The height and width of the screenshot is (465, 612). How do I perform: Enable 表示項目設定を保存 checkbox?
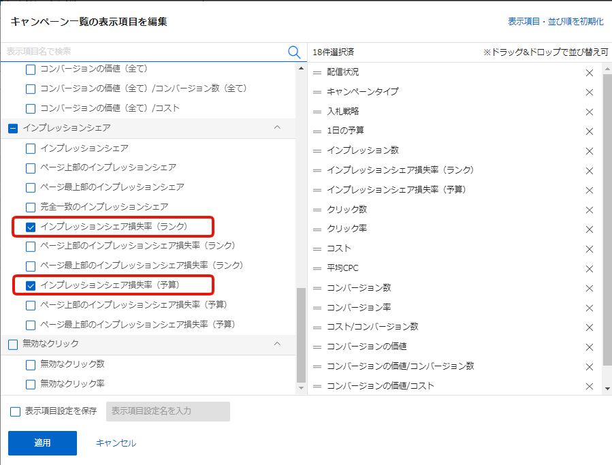click(15, 411)
